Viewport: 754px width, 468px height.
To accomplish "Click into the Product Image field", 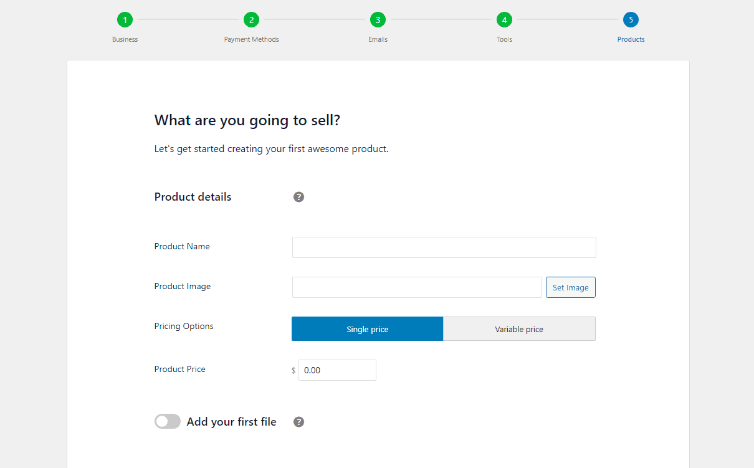I will 417,287.
